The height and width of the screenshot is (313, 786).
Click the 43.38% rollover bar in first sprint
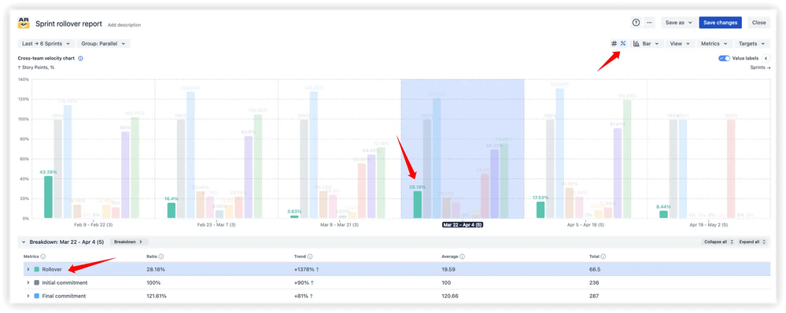tap(48, 196)
